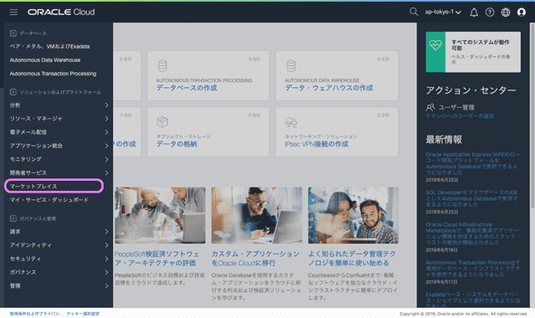Select Autonomous Transaction Processing menu item
The height and width of the screenshot is (318, 535).
point(53,74)
